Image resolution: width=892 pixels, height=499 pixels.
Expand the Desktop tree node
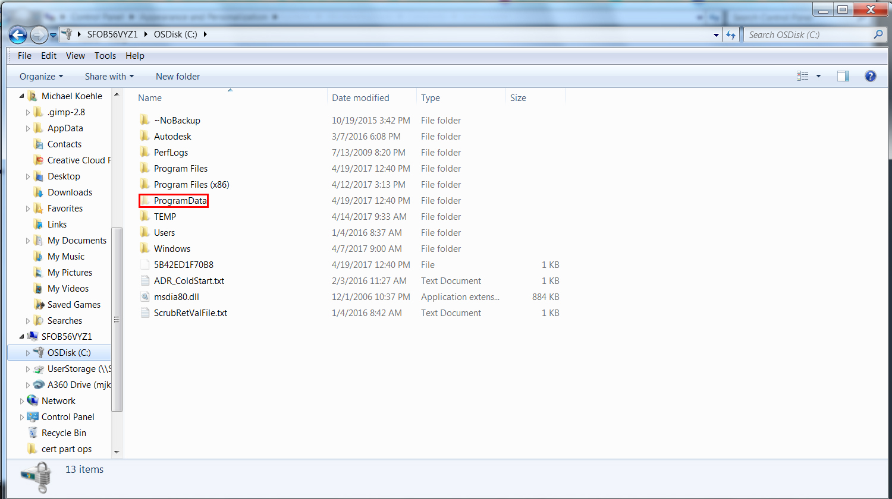pyautogui.click(x=28, y=176)
